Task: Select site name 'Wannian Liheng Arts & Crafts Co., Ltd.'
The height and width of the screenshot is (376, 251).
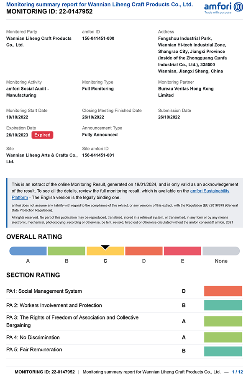Action: [42, 159]
